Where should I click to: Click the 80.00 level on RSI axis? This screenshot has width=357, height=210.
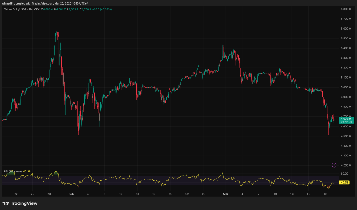344,173
